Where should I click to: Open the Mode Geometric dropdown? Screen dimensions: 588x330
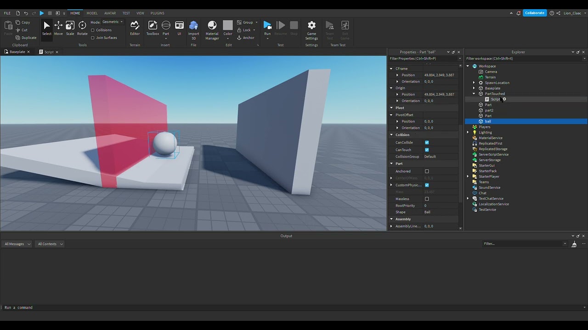tap(113, 22)
